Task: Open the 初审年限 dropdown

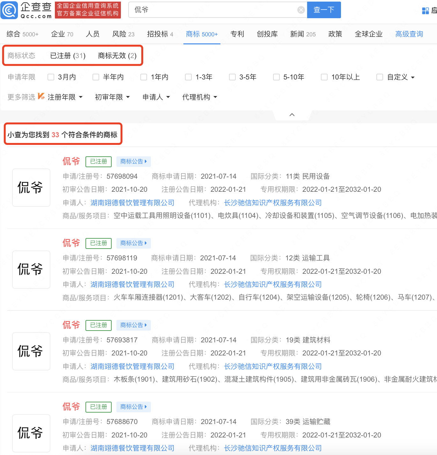Action: tap(112, 97)
